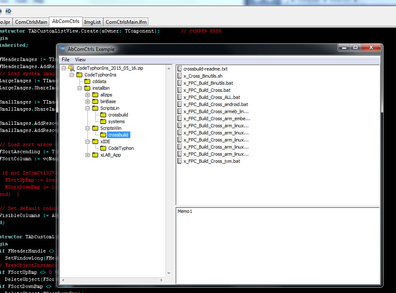
Task: Close the AbComCtrls Example window
Action: coord(371,48)
